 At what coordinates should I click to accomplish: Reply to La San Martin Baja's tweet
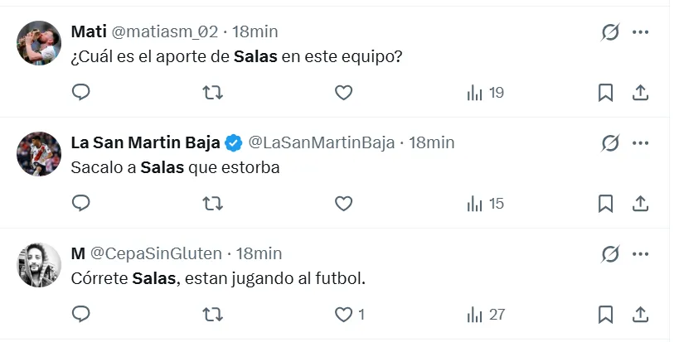coord(80,203)
